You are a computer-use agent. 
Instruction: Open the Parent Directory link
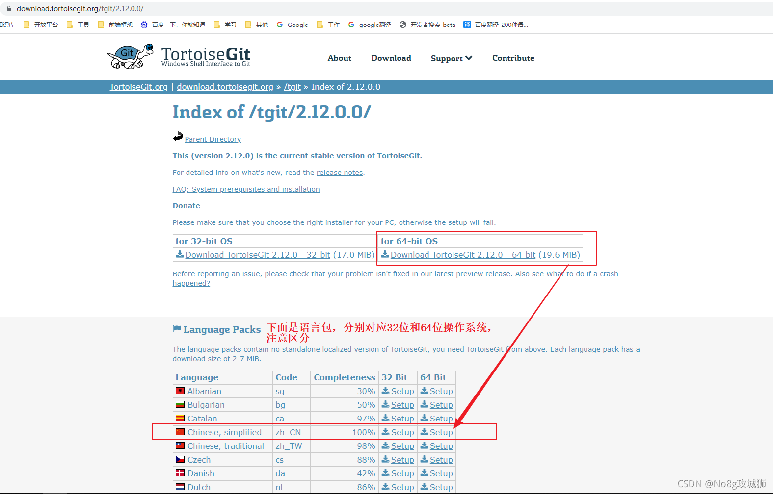pos(213,139)
